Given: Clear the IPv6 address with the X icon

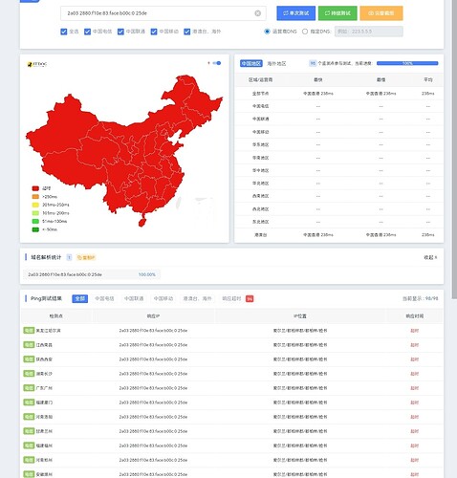Looking at the screenshot, I should tap(257, 13).
